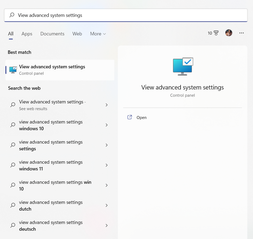This screenshot has width=253, height=239.
Task: Click the magnifier icon in the search box
Action: 12,15
